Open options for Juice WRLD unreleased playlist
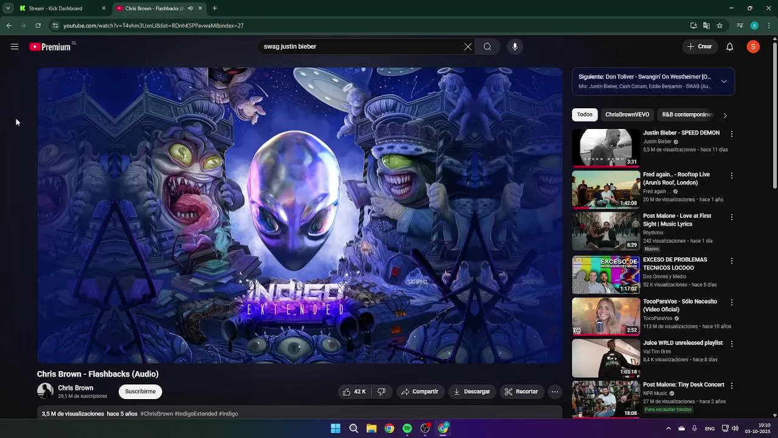This screenshot has width=778, height=438. (x=732, y=344)
